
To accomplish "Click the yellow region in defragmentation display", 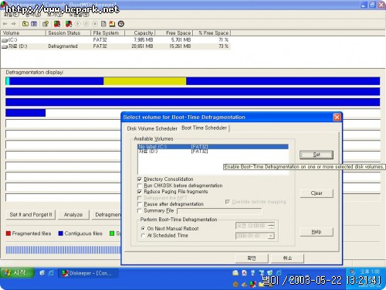I will 144,81.
